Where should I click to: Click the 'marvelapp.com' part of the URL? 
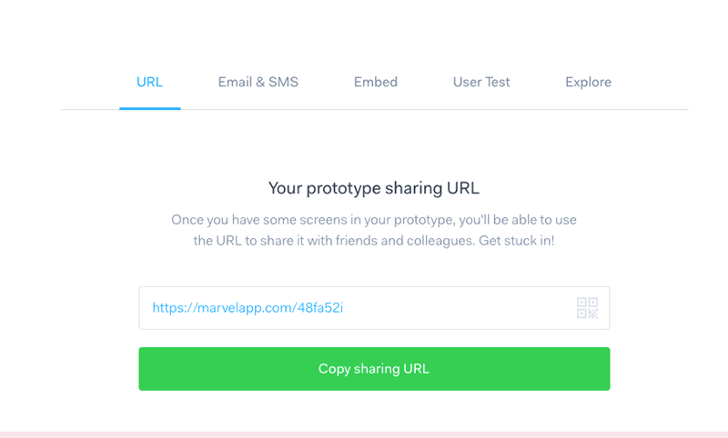coord(245,308)
